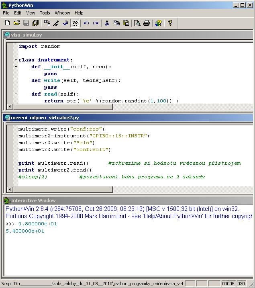255x288 pixels.
Task: Click the output value 3.800000e+01
Action: 38,224
